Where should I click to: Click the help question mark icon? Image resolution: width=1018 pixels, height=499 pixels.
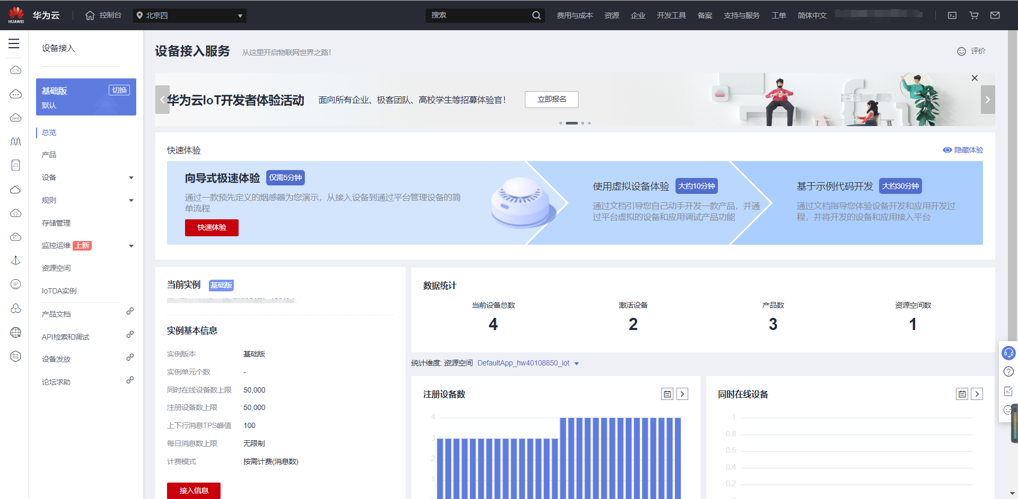click(x=1008, y=372)
